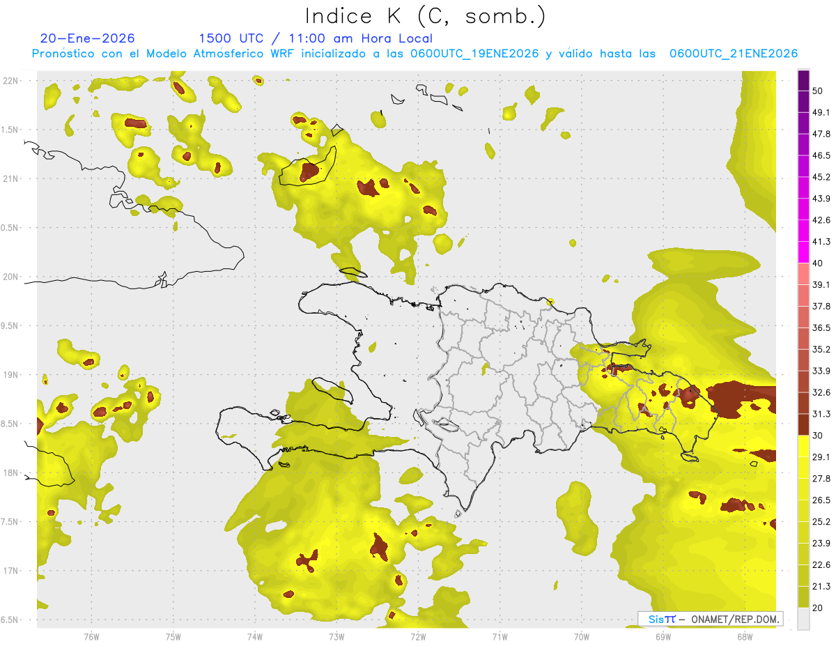This screenshot has width=836, height=646.
Task: Click the longitude label '76W'
Action: 91,636
